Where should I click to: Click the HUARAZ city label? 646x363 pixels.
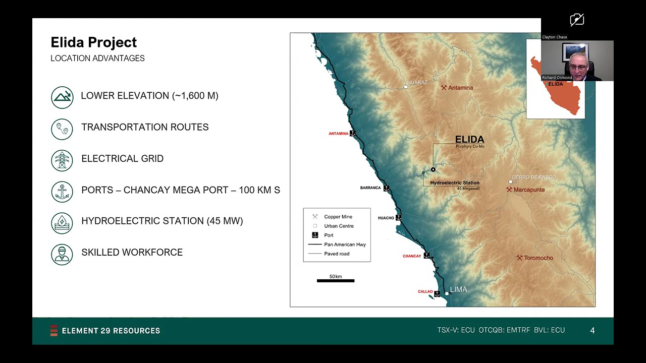[x=417, y=83]
